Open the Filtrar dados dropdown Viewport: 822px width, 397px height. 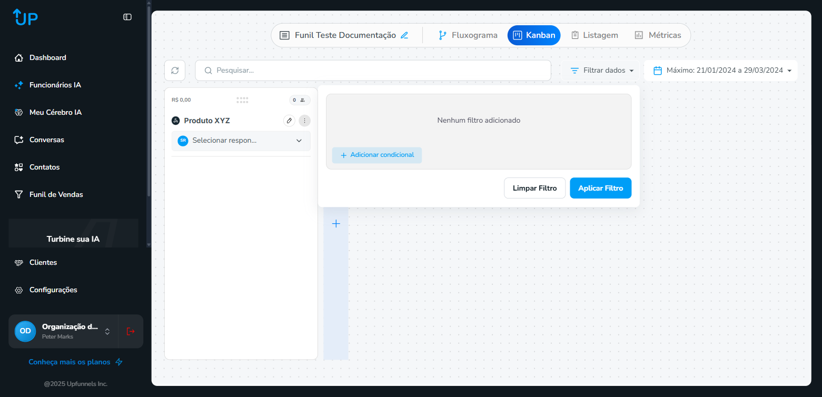pos(601,70)
